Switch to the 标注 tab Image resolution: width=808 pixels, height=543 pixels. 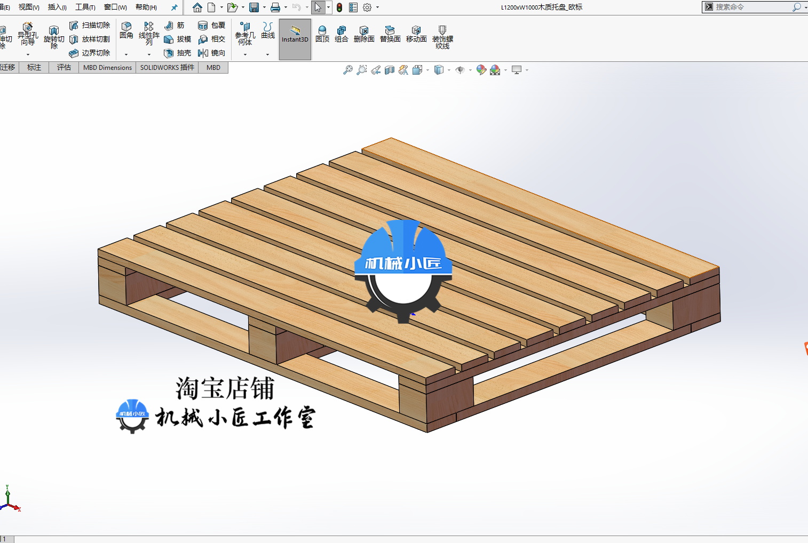pyautogui.click(x=34, y=67)
